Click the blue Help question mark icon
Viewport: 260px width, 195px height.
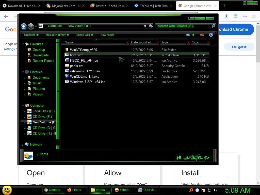pyautogui.click(x=211, y=35)
